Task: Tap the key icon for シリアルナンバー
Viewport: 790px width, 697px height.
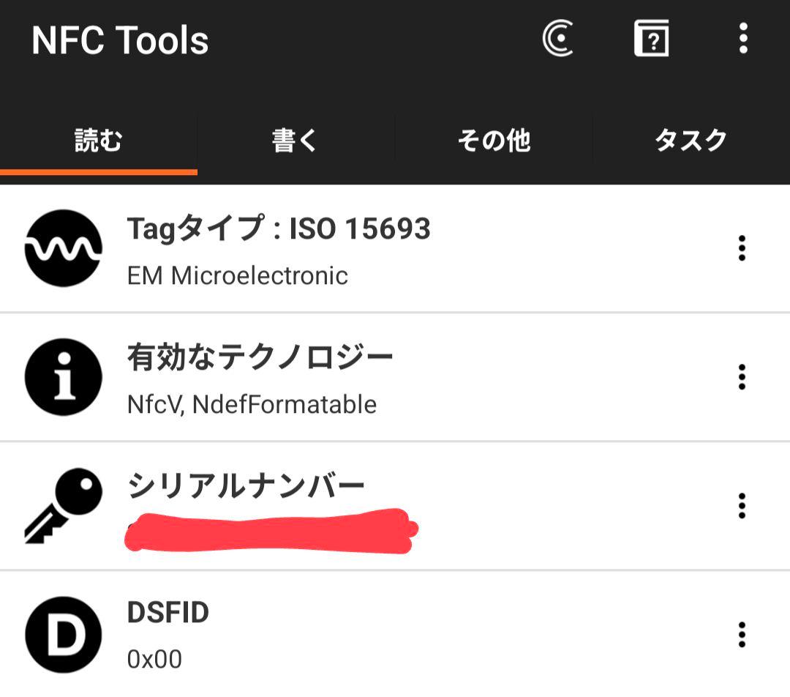Action: (x=63, y=506)
